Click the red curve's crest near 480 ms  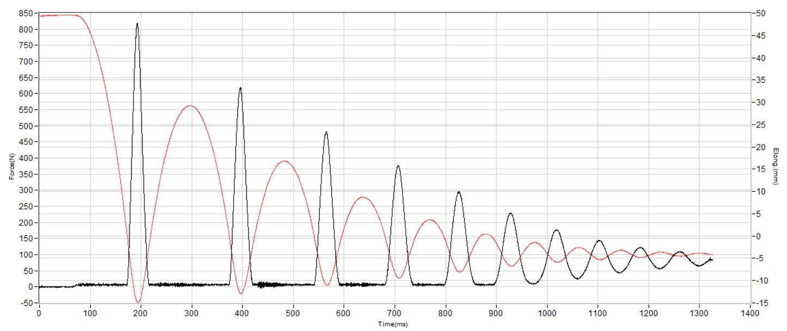pos(284,161)
